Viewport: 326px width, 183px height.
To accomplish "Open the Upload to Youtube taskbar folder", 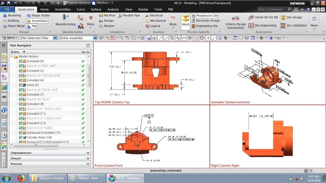I will [x=48, y=178].
